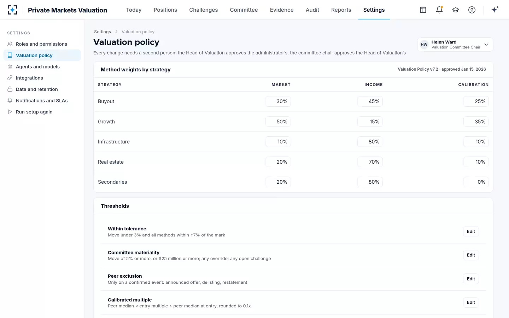Edit the Committee materiality threshold
This screenshot has width=509, height=318.
pos(471,255)
